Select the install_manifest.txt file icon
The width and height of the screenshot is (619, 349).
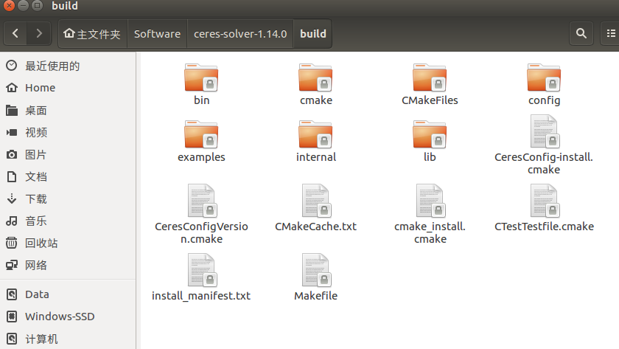(x=202, y=270)
